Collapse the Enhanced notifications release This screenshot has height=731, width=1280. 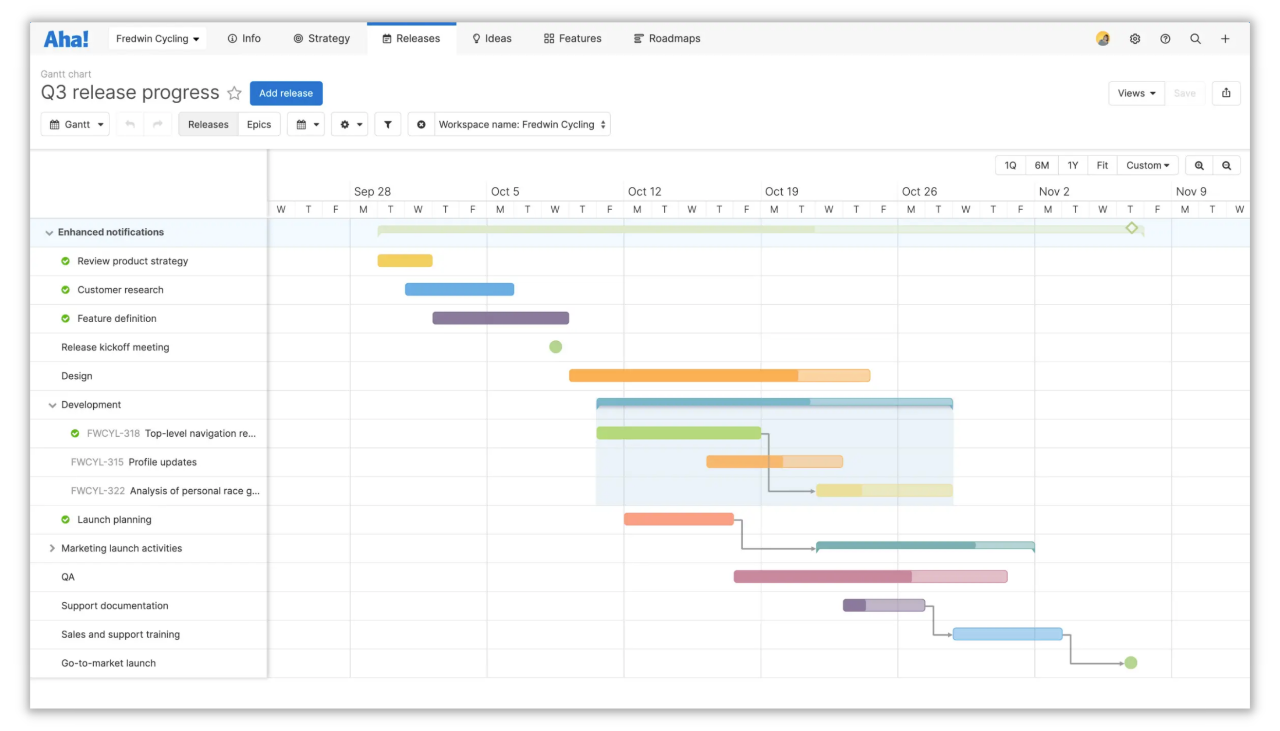(x=49, y=233)
